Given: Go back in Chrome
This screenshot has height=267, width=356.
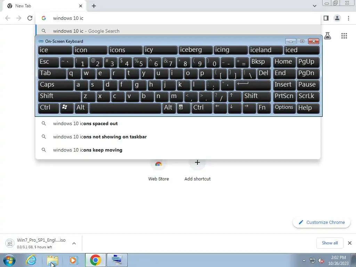Looking at the screenshot, I should coord(8,18).
